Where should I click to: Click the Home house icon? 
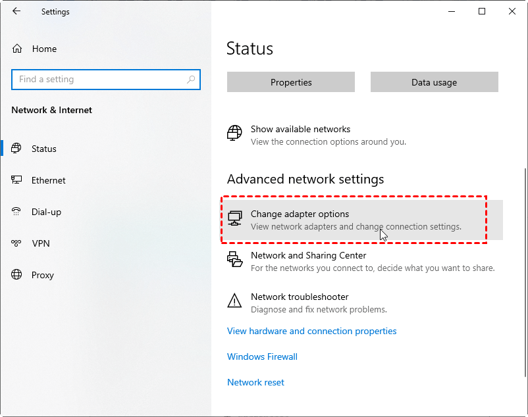pyautogui.click(x=17, y=49)
